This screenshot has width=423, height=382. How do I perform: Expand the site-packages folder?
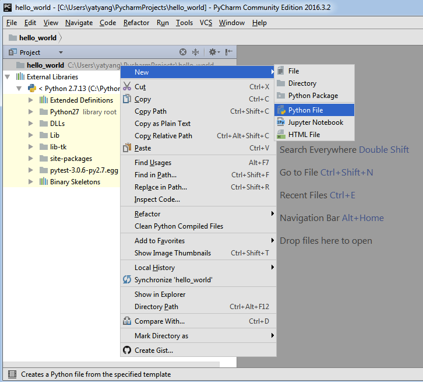click(31, 158)
